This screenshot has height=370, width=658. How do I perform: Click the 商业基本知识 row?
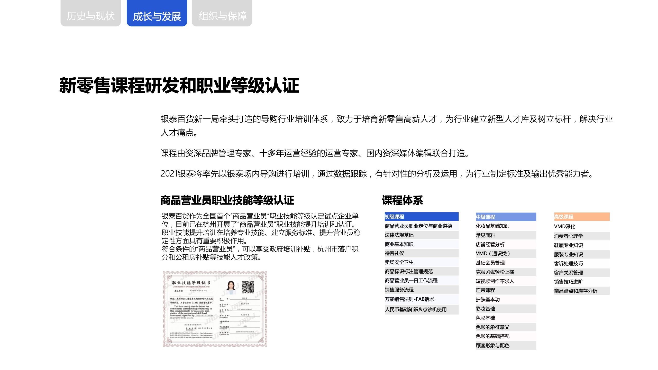point(422,244)
